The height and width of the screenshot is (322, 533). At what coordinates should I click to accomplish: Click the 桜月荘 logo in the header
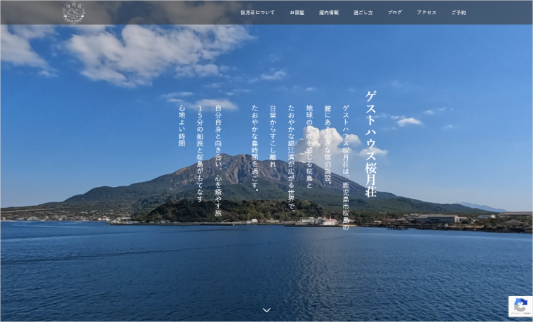(x=74, y=12)
